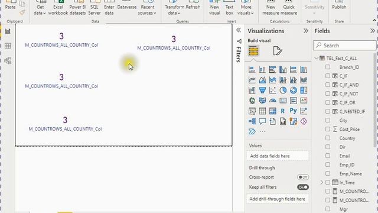Select the Card visual icon
This screenshot has height=213, width=378.
283,101
